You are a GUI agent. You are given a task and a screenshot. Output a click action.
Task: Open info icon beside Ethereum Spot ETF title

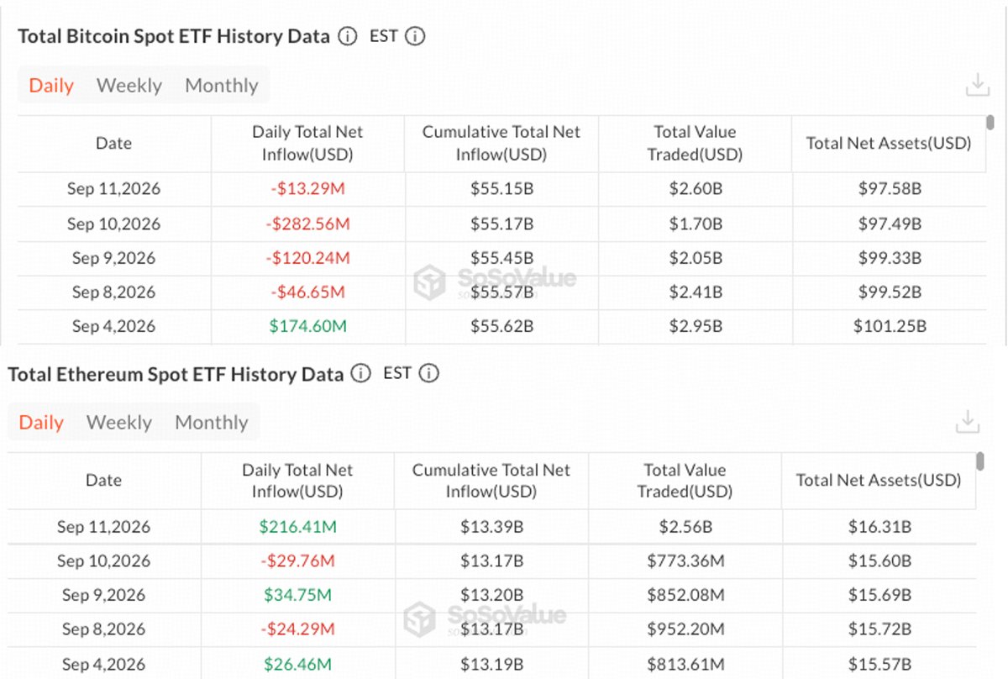[x=360, y=374]
